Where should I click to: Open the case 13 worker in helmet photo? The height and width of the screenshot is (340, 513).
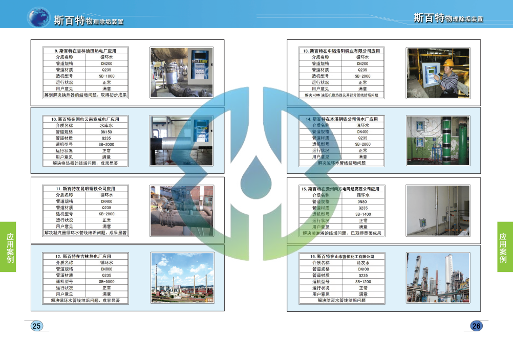coord(438,73)
